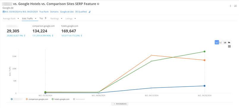Viewport: 239px width, 108px height.
Task: Select the Estd. Traffic metric label
Action: (x=27, y=19)
